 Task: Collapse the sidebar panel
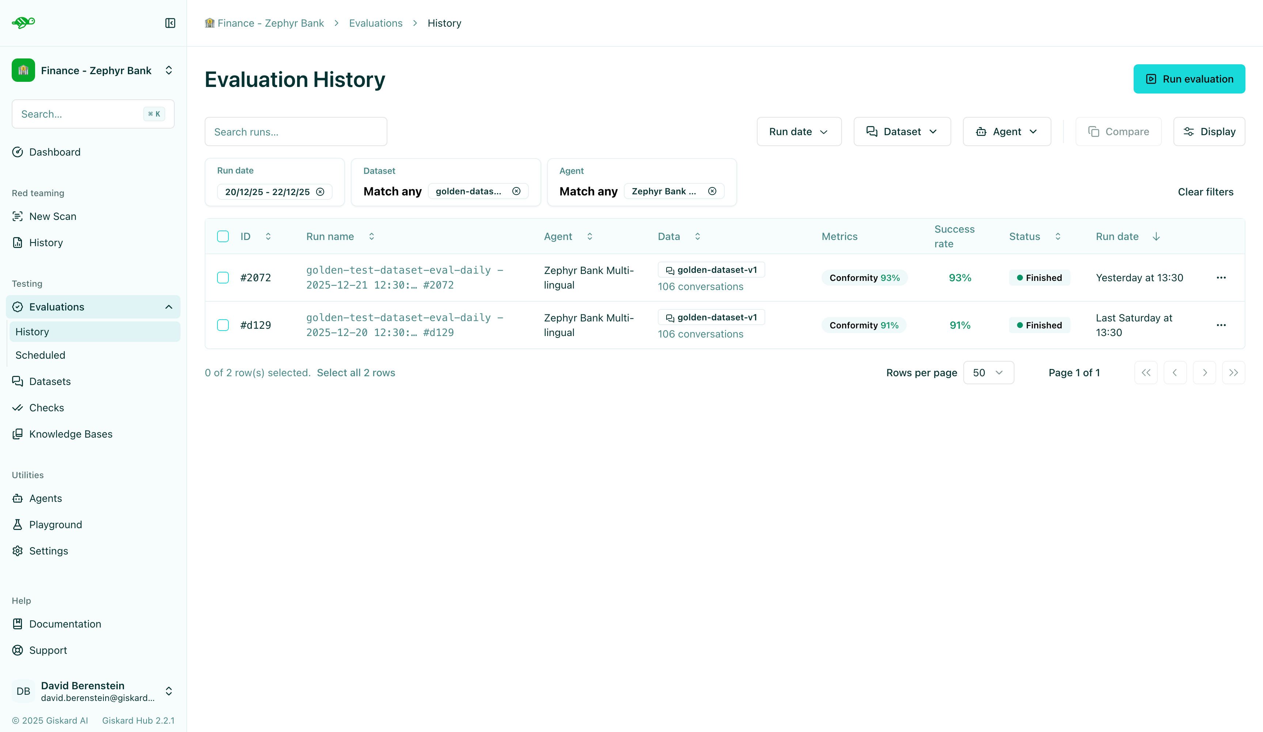(170, 23)
